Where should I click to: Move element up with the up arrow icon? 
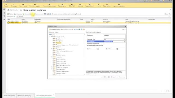75,29
